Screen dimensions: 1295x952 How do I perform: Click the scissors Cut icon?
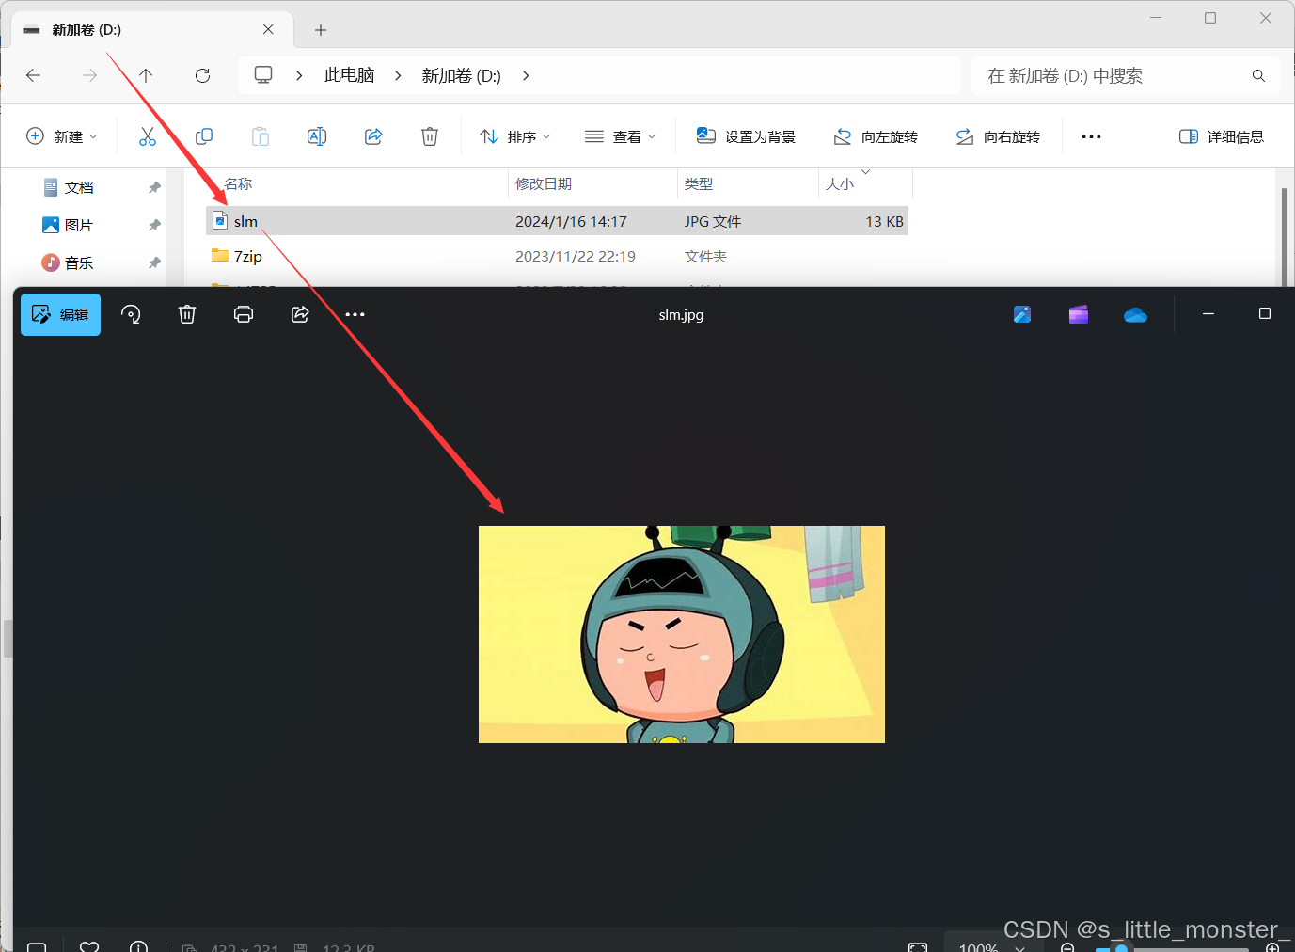(x=148, y=136)
